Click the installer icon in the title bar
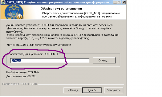 [3, 2]
